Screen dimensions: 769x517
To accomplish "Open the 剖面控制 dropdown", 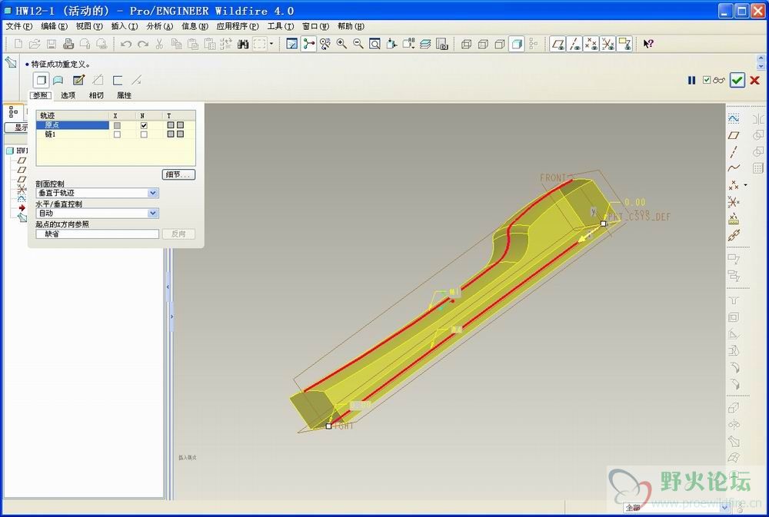I will (153, 193).
